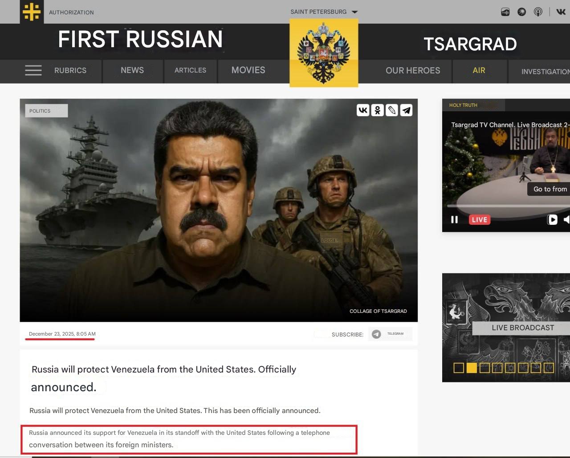570x458 pixels.
Task: Click the play-box icon in the video player
Action: coord(552,219)
